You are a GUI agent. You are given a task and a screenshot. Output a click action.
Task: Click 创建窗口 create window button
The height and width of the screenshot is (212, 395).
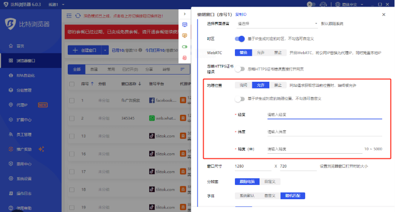[x=85, y=50]
